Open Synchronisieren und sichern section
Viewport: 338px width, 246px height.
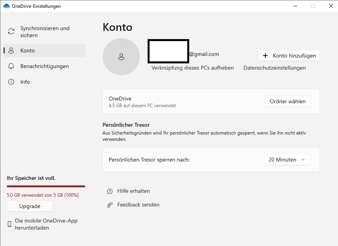45,32
